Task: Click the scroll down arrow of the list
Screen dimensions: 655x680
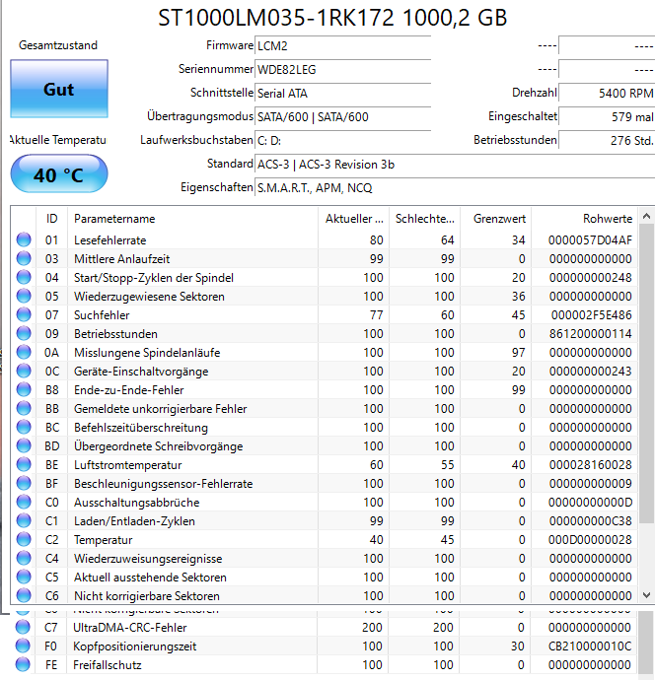Action: click(646, 595)
